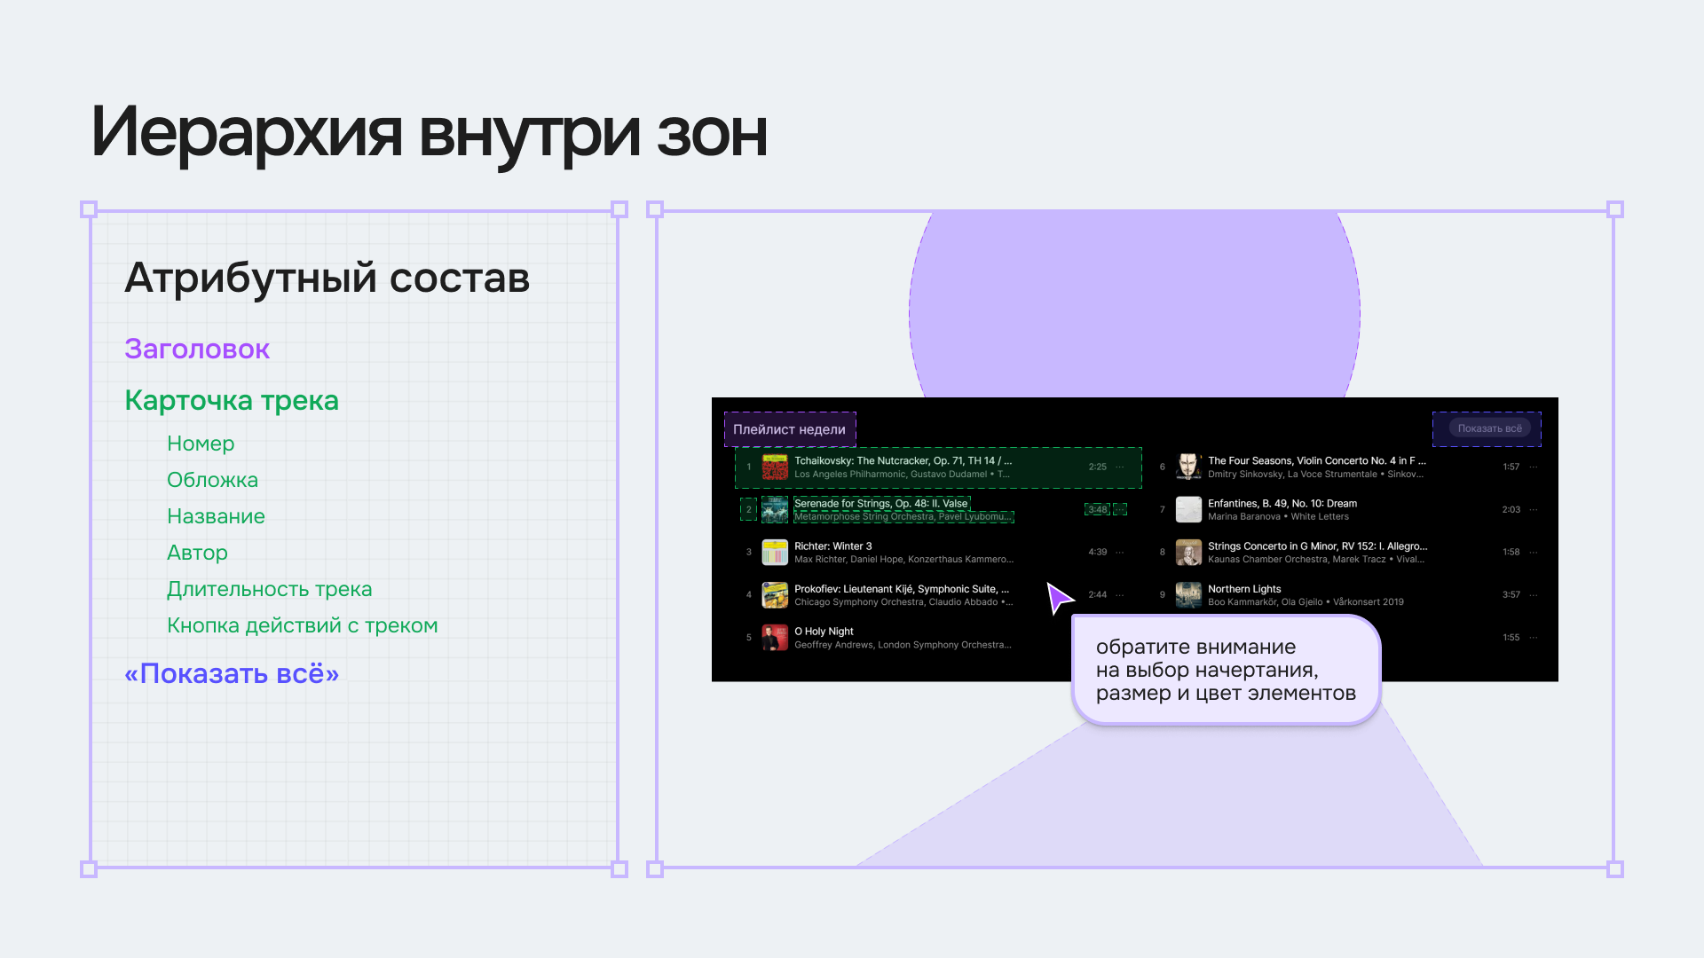The width and height of the screenshot is (1704, 958).
Task: Click the Northern Lights album artwork
Action: 1189,594
